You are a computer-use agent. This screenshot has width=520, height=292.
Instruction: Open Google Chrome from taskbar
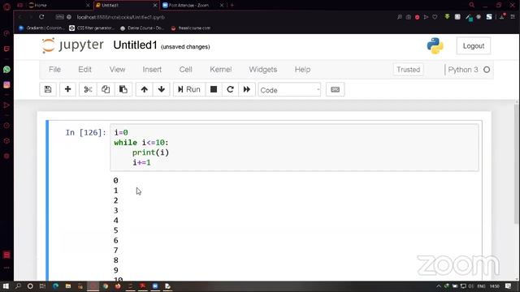(x=106, y=286)
